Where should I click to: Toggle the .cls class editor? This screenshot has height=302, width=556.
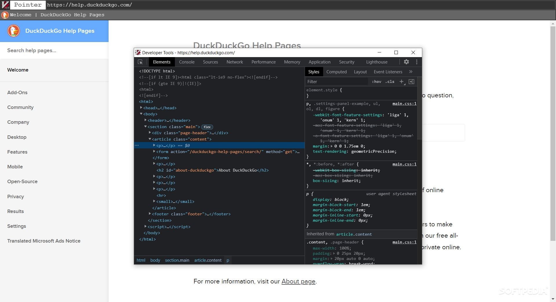point(390,82)
